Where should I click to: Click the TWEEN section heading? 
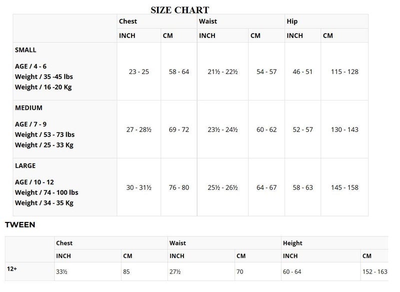20,225
